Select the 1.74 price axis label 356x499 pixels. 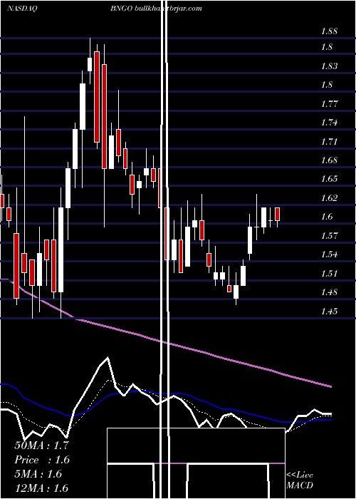329,123
